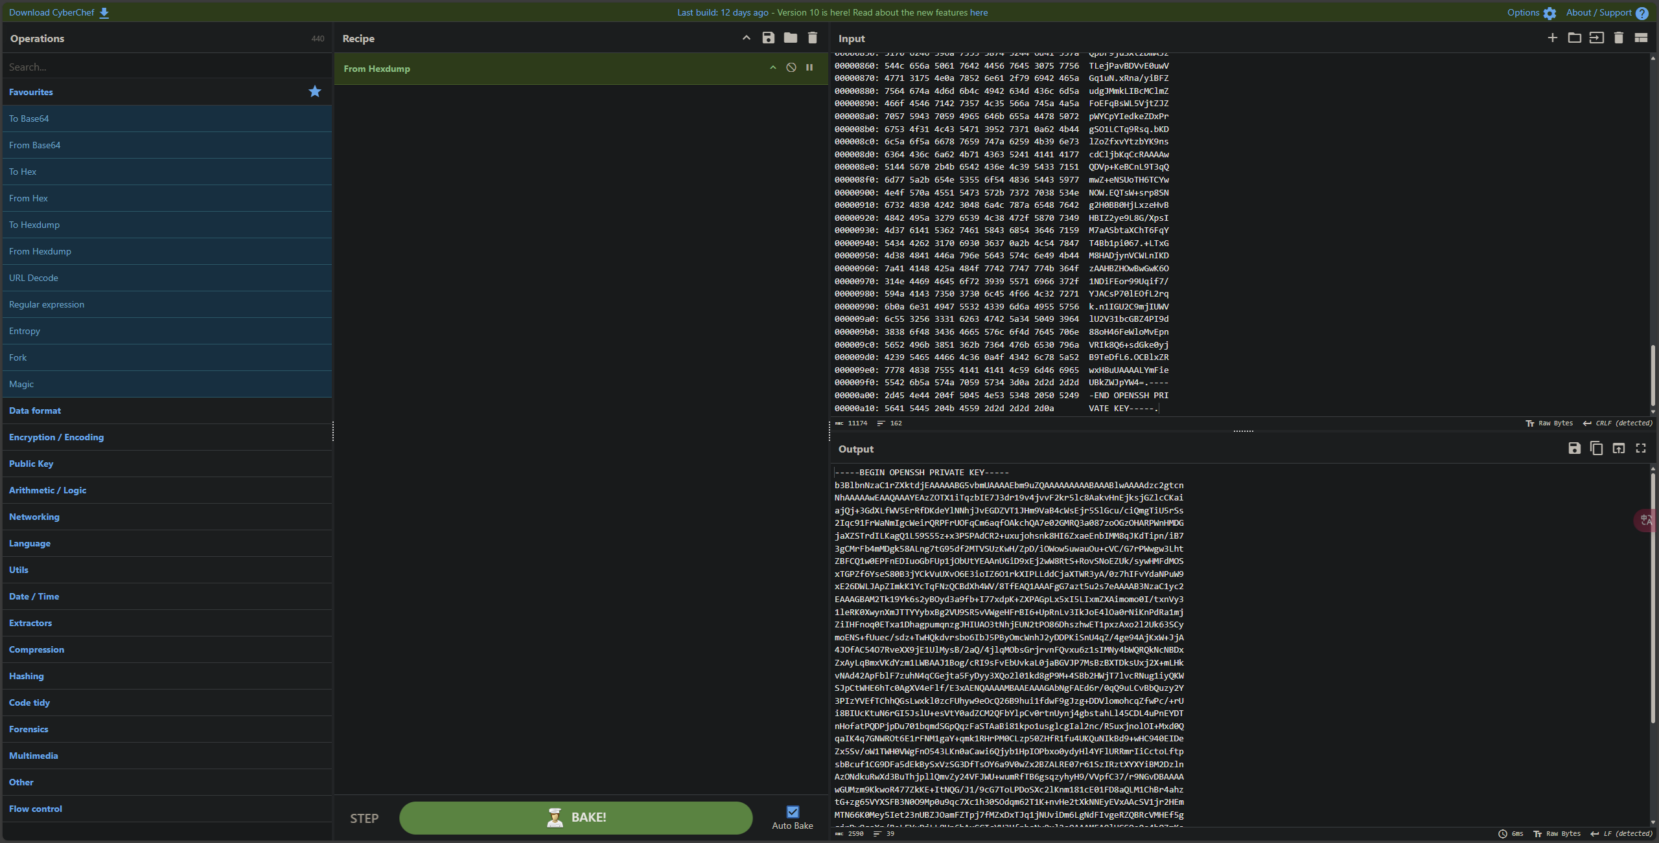Replace the input with the output
The width and height of the screenshot is (1659, 843).
coord(1618,449)
